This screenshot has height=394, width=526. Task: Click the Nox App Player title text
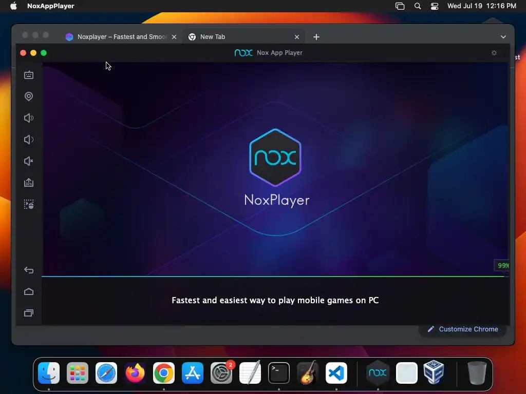coord(279,53)
